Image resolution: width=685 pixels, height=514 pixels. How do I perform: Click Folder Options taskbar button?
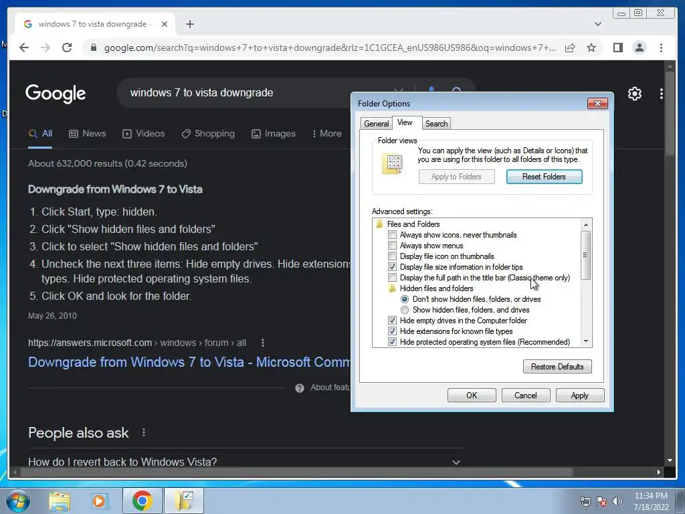(183, 501)
